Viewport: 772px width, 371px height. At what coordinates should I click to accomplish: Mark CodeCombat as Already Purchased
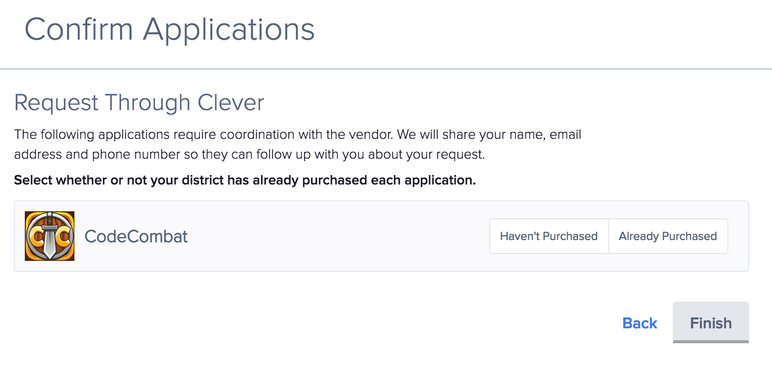coord(668,236)
